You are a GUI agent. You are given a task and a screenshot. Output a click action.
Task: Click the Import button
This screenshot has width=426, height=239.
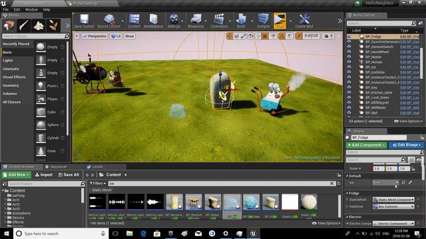(44, 175)
